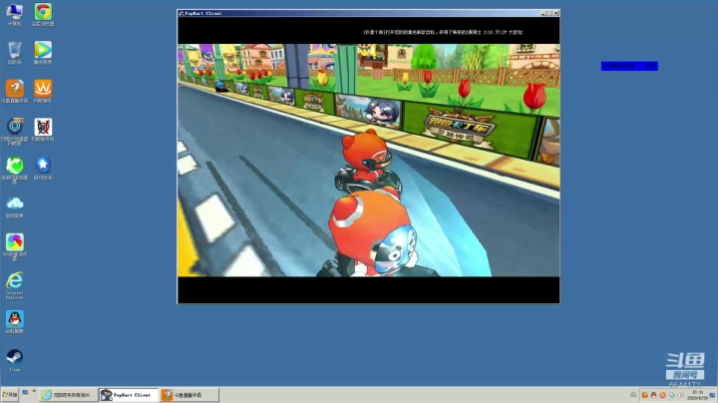Click the blue highlighted label on the desktop

click(x=629, y=67)
